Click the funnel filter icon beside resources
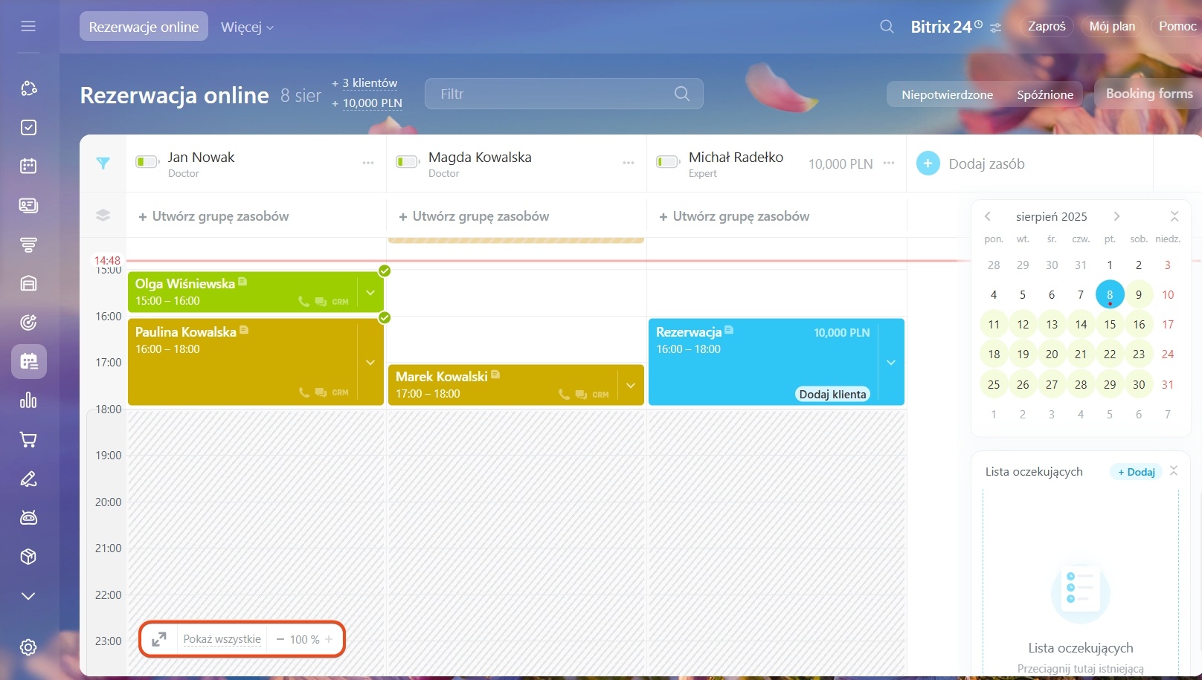Viewport: 1202px width, 680px height. (103, 163)
